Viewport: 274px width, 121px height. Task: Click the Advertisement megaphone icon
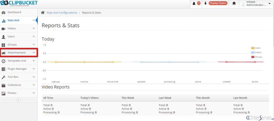click(3, 53)
